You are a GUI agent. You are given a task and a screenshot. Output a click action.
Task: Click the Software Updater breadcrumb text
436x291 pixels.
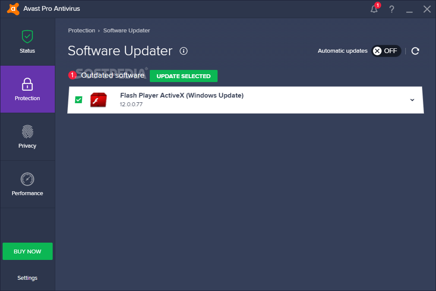click(x=126, y=30)
